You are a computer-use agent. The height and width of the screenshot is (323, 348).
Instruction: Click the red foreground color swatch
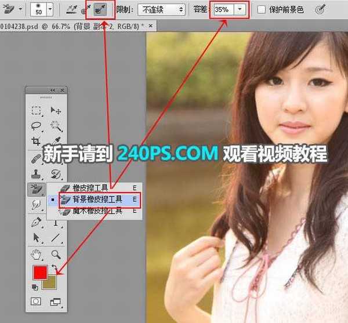[39, 274]
